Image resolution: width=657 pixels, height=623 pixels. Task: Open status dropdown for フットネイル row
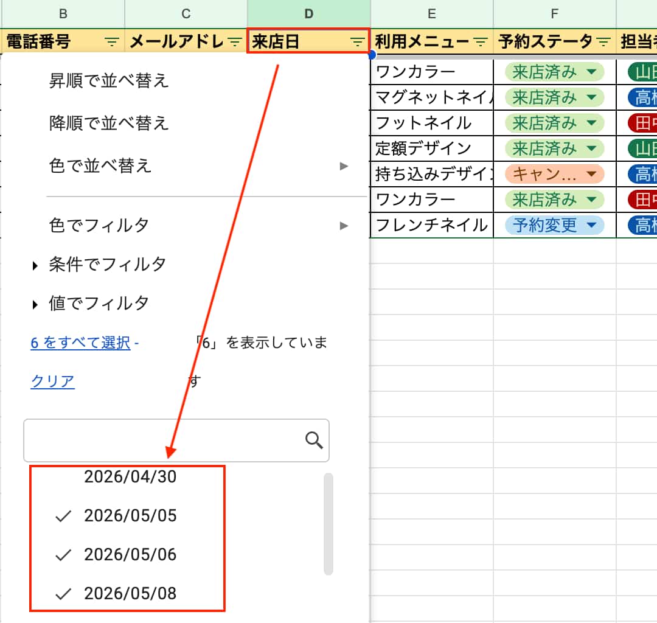click(x=592, y=123)
